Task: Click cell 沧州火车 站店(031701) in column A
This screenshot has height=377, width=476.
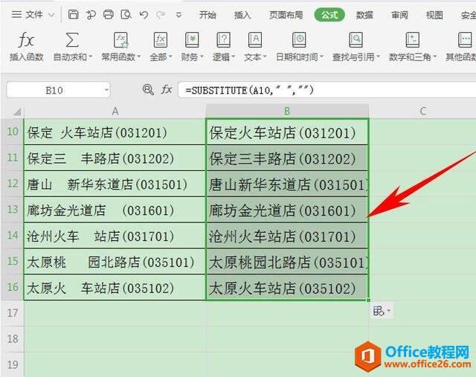Action: click(115, 236)
